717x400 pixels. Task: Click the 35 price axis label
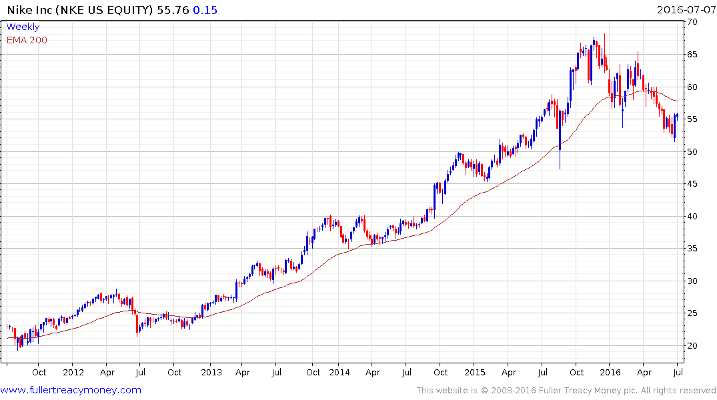click(x=692, y=248)
